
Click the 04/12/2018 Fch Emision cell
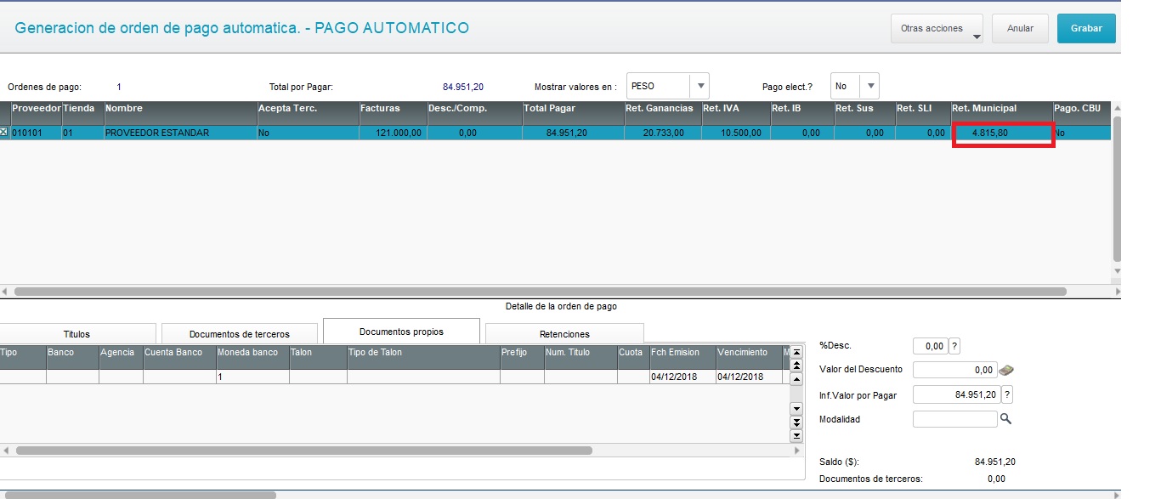click(x=682, y=377)
